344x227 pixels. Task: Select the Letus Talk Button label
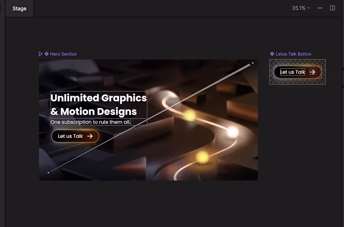pos(293,54)
